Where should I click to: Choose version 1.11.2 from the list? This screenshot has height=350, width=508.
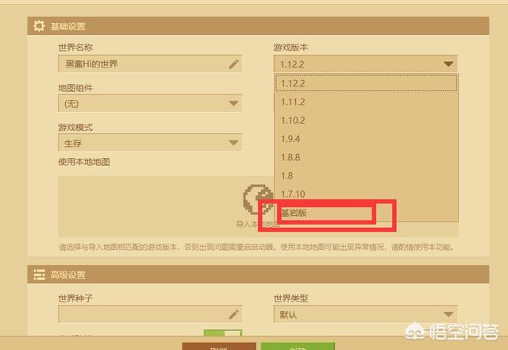pyautogui.click(x=366, y=102)
